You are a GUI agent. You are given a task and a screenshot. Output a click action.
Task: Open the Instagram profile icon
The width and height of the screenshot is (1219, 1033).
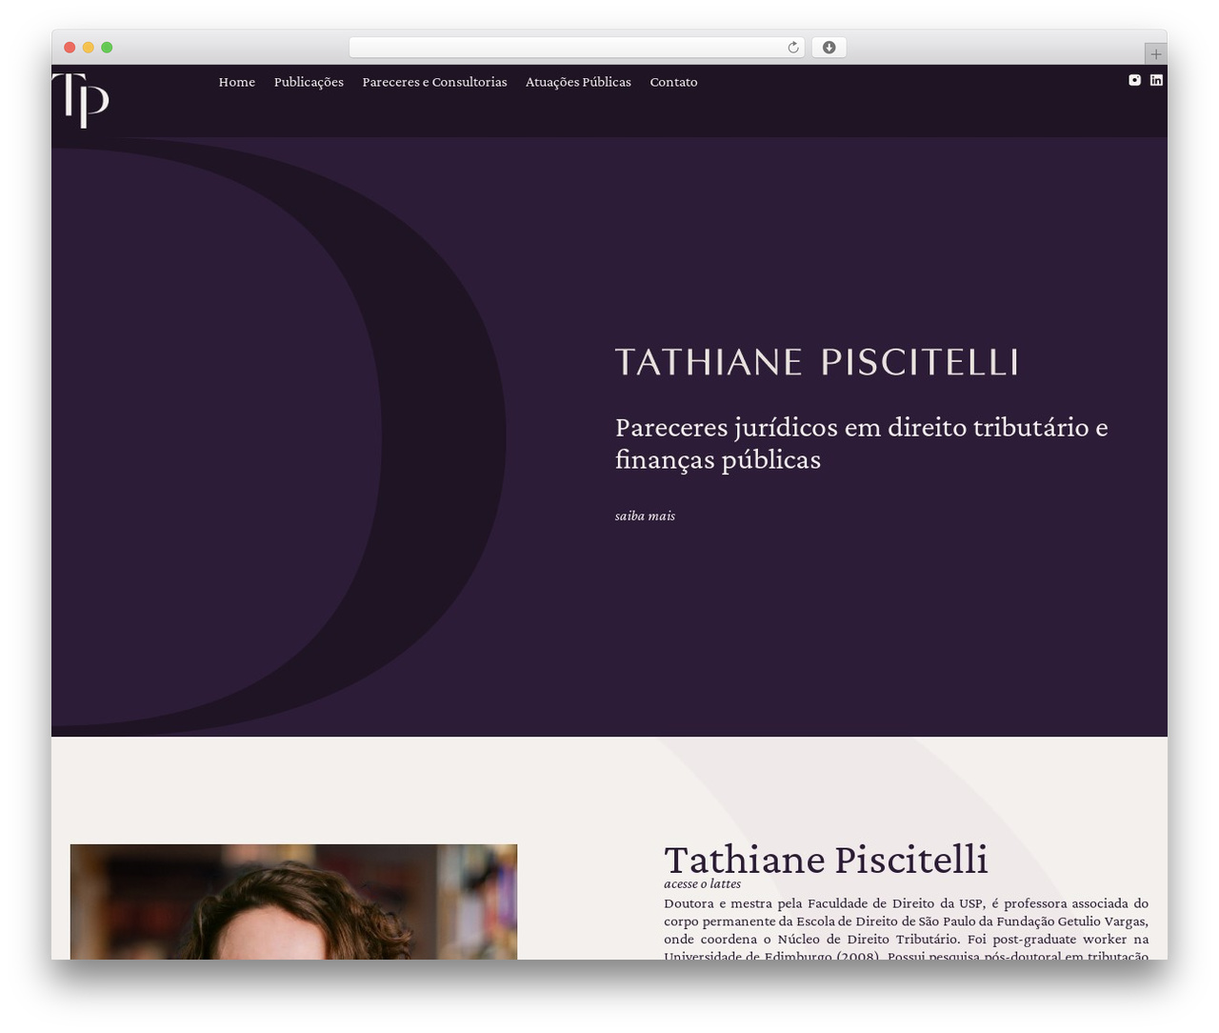coord(1134,80)
